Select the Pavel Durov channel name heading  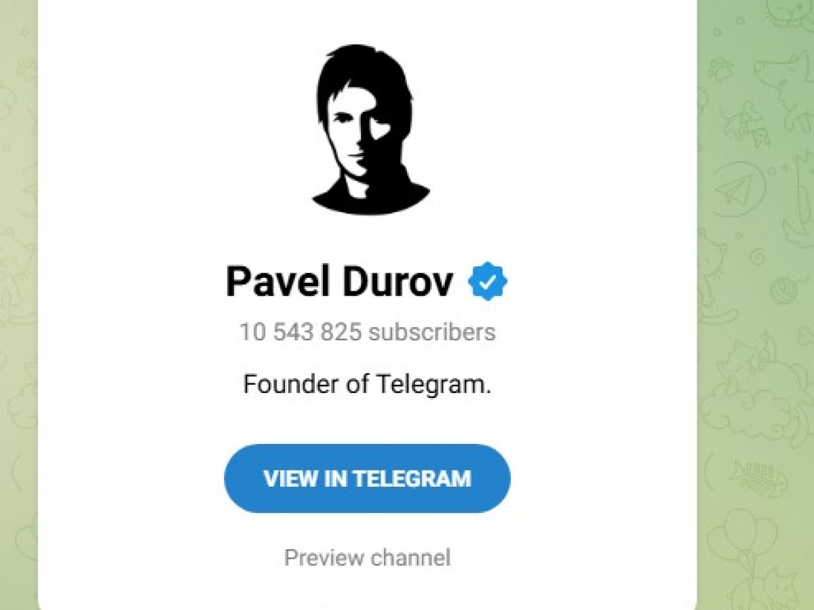339,282
